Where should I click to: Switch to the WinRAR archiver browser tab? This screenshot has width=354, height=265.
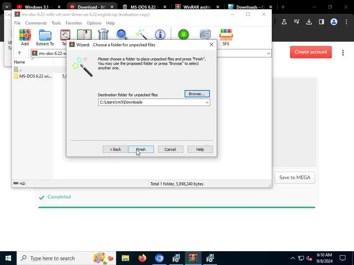(x=196, y=7)
